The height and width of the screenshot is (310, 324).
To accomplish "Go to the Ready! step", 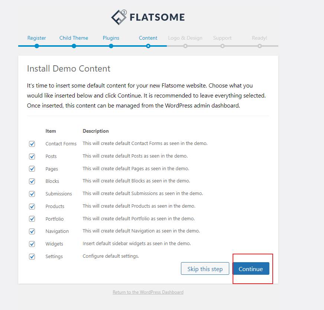I will tap(259, 38).
